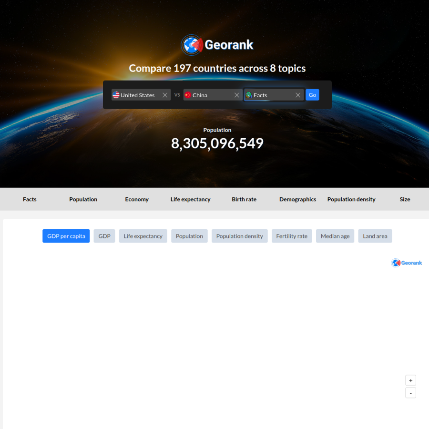Open the China country selector

click(213, 95)
